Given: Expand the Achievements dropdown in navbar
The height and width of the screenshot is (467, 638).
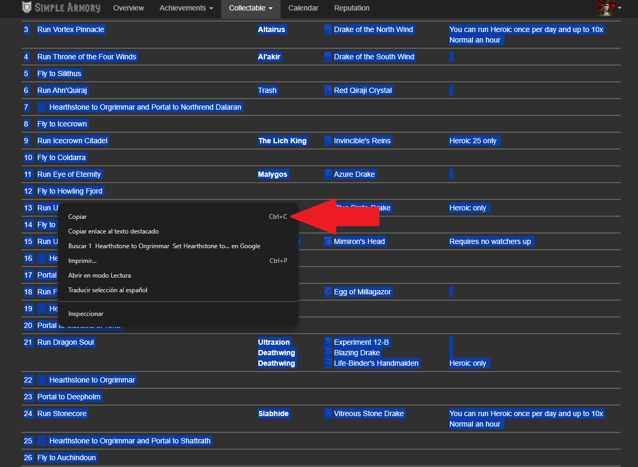Looking at the screenshot, I should (x=186, y=8).
